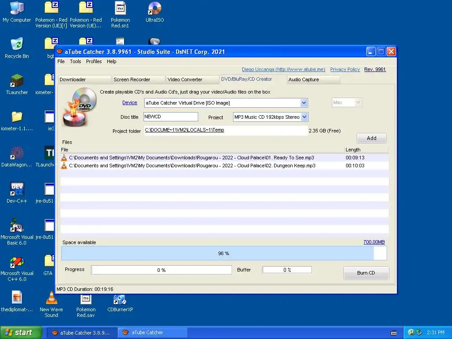
Task: Click the 00:10:03 length value
Action: (355, 166)
